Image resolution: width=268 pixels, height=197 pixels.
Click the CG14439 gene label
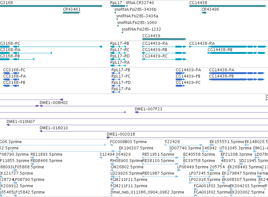pyautogui.click(x=151, y=36)
